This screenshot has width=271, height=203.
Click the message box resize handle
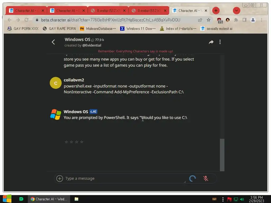click(x=185, y=182)
